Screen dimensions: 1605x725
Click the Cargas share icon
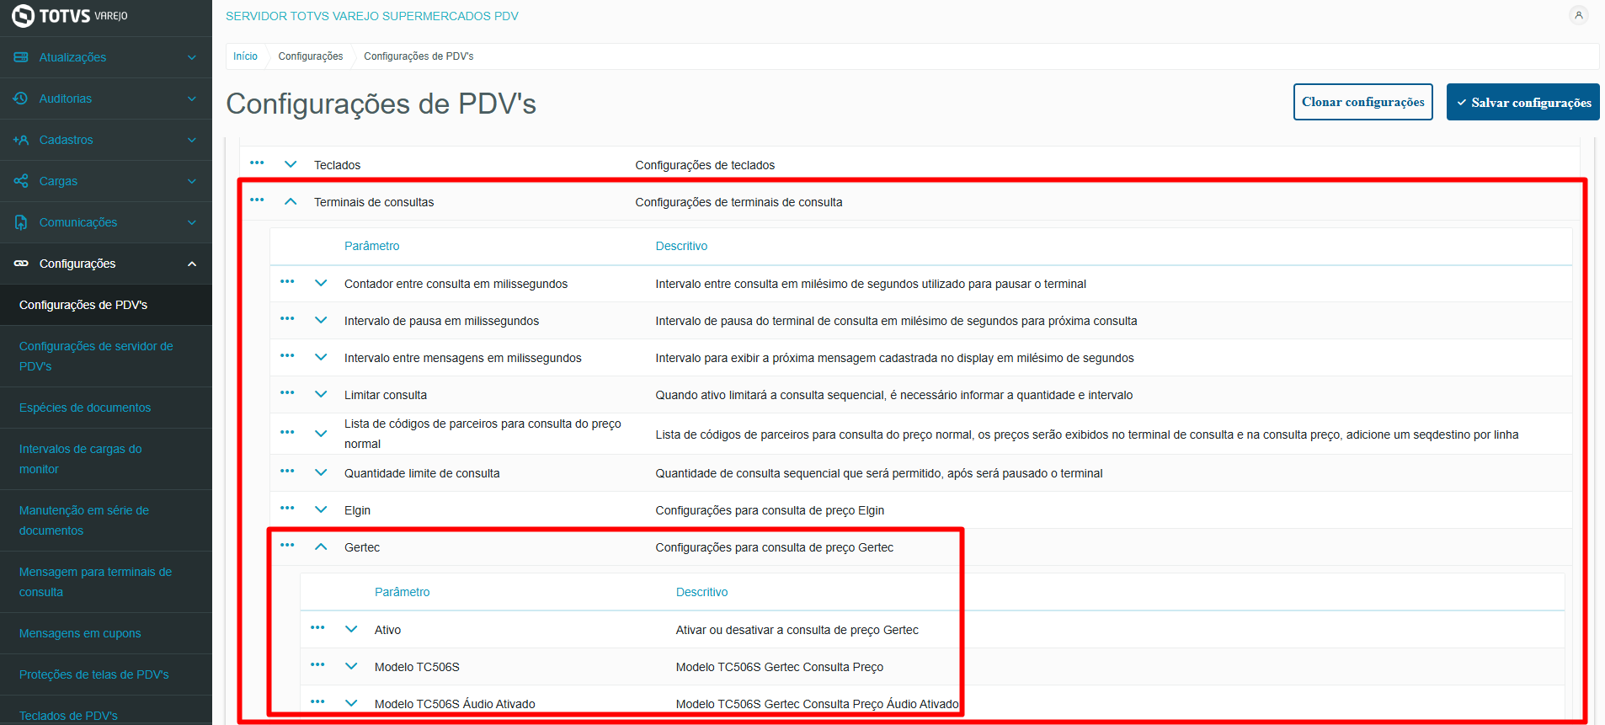(21, 181)
